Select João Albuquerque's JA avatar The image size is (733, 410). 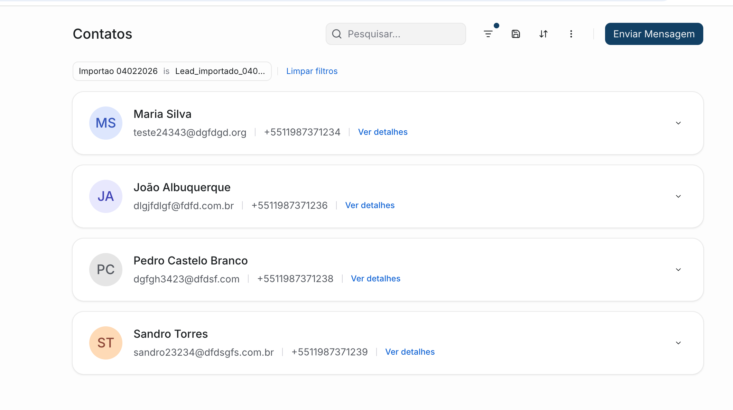coord(105,196)
